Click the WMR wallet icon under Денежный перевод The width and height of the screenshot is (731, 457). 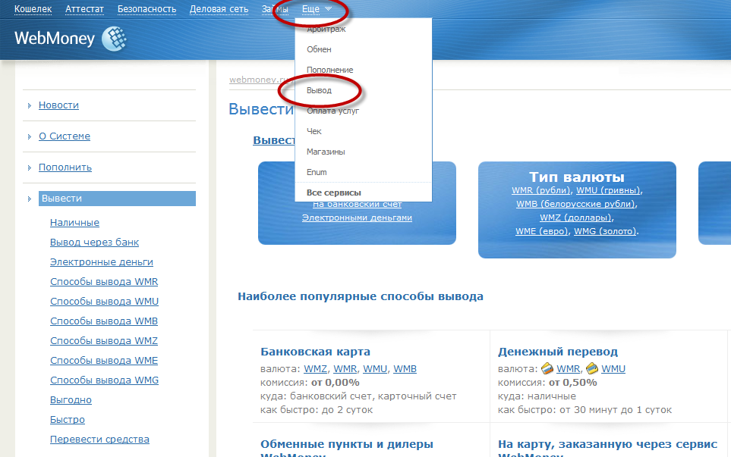(x=547, y=368)
